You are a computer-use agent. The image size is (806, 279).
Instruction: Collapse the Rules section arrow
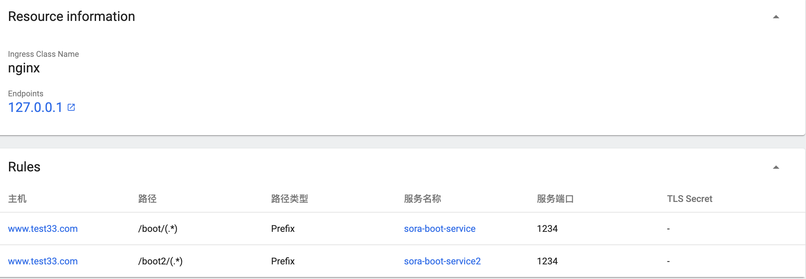coord(776,167)
